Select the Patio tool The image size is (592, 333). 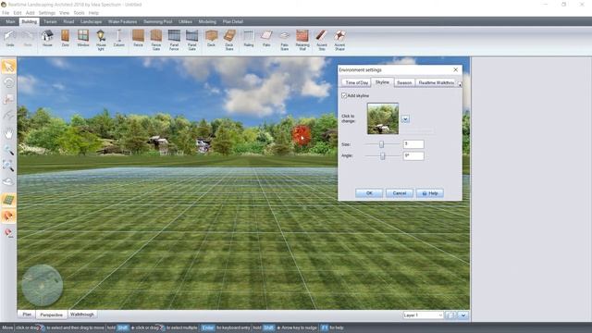point(266,39)
